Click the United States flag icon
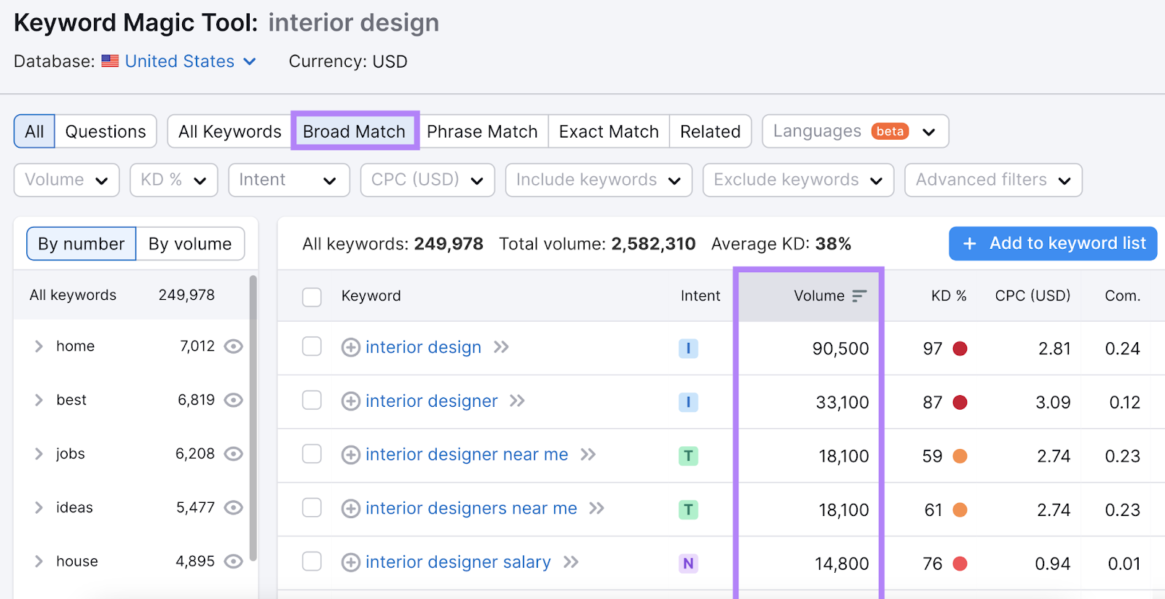The width and height of the screenshot is (1165, 599). point(110,61)
